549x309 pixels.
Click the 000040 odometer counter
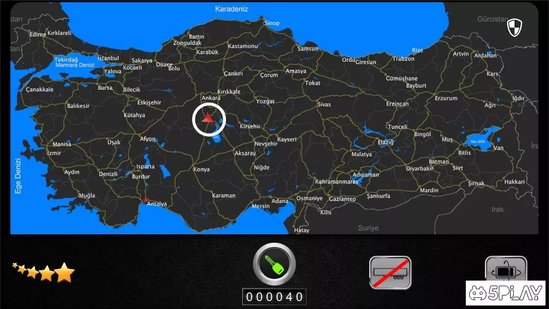pyautogui.click(x=274, y=297)
